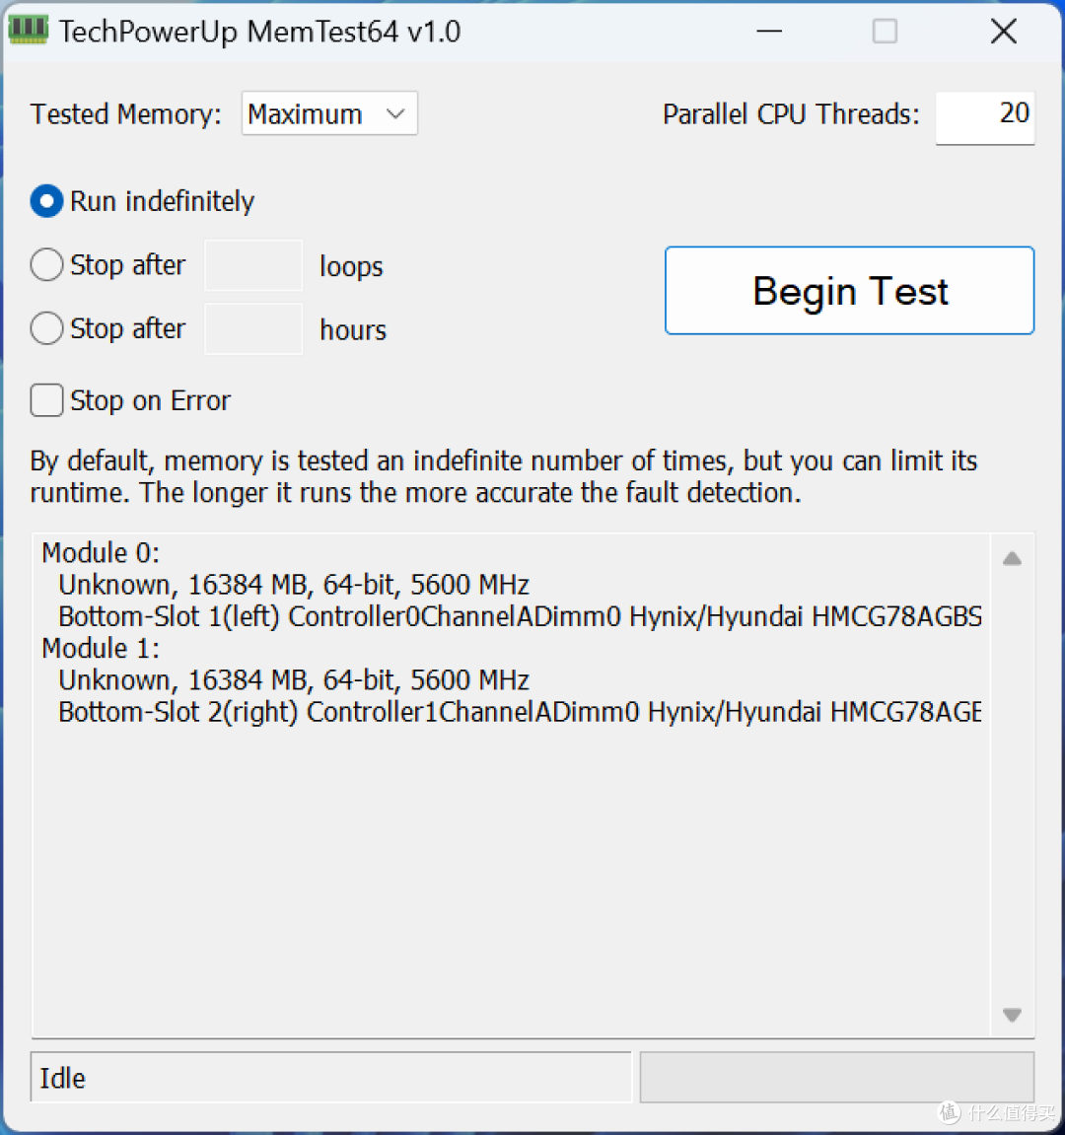The height and width of the screenshot is (1135, 1065).
Task: Click the 'Module 1:' line
Action: pos(101,649)
